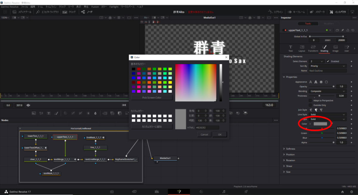358x195 pixels.
Task: Select text fill appearance icon
Action: point(311,82)
